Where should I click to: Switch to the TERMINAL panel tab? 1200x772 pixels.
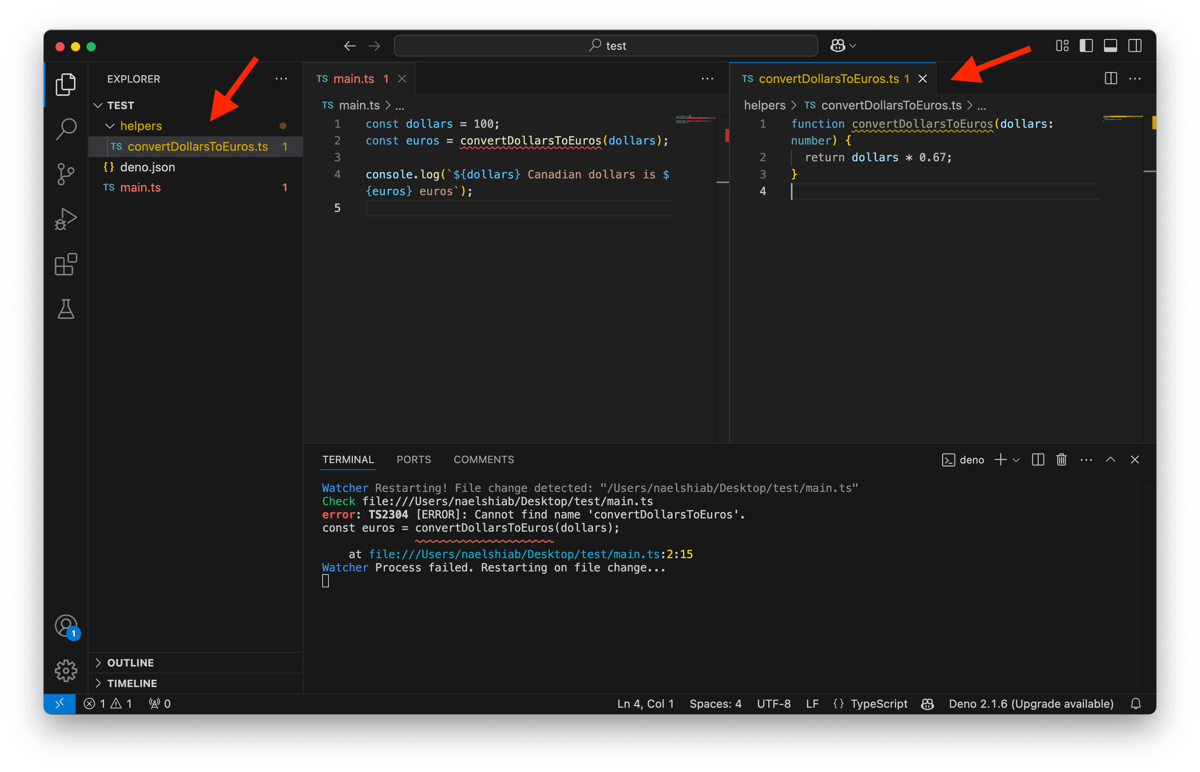tap(348, 460)
